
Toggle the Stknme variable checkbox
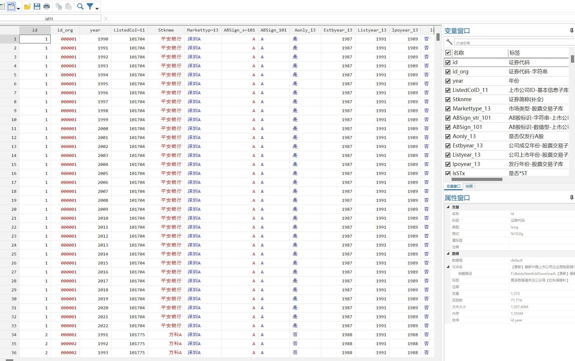(448, 99)
